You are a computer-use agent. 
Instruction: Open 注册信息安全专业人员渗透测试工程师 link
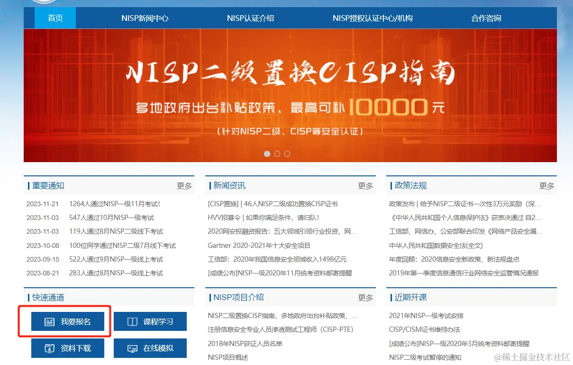[x=281, y=329]
